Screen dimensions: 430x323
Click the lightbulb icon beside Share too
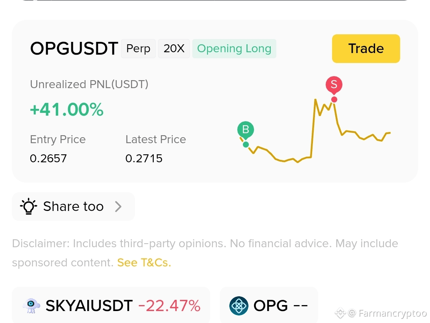click(x=29, y=206)
